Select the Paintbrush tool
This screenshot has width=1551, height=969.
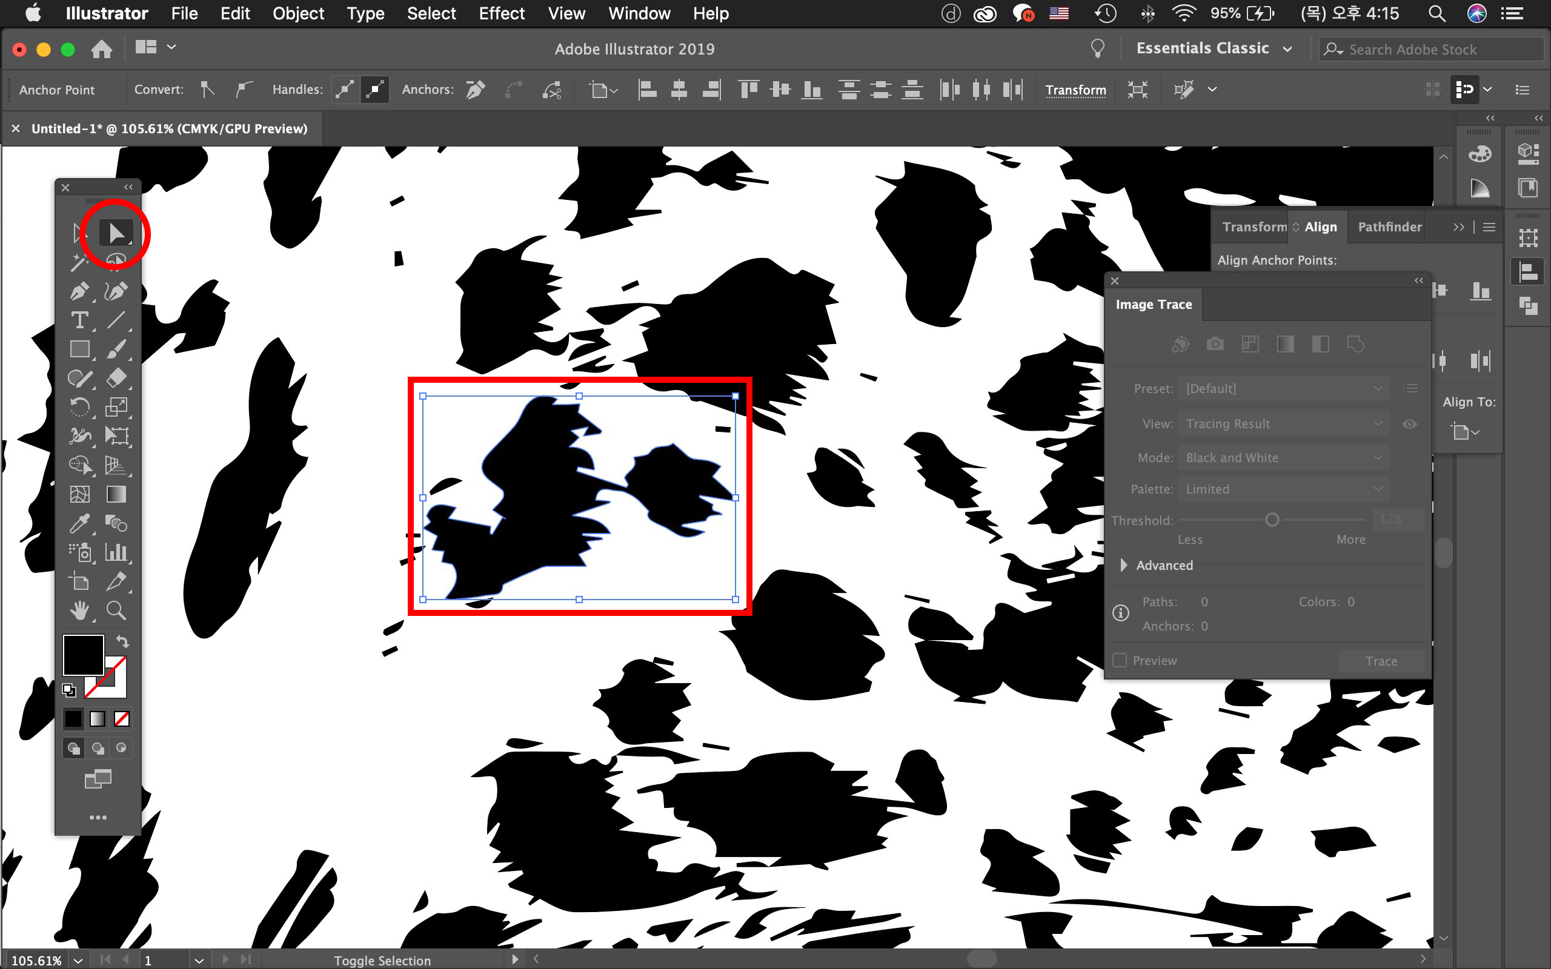tap(117, 349)
